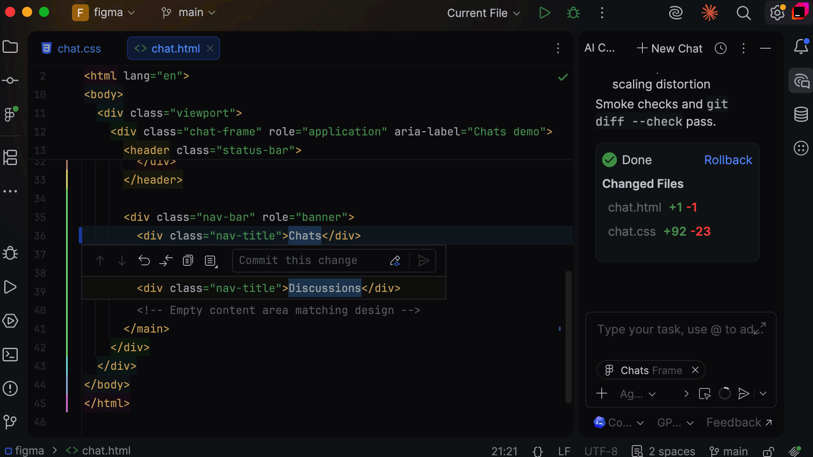The image size is (813, 457).
Task: Open the Structure tool window icon
Action: (x=10, y=157)
